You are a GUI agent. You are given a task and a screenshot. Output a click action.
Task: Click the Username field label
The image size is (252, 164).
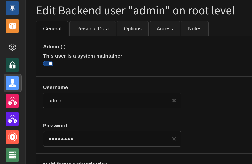pyautogui.click(x=55, y=87)
